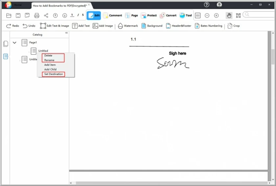The height and width of the screenshot is (186, 276).
Task: Go to the next page with the down arrow
Action: (65, 15)
